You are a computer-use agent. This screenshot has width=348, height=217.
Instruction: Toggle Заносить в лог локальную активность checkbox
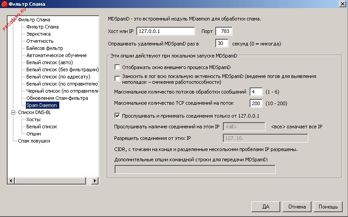tap(118, 78)
